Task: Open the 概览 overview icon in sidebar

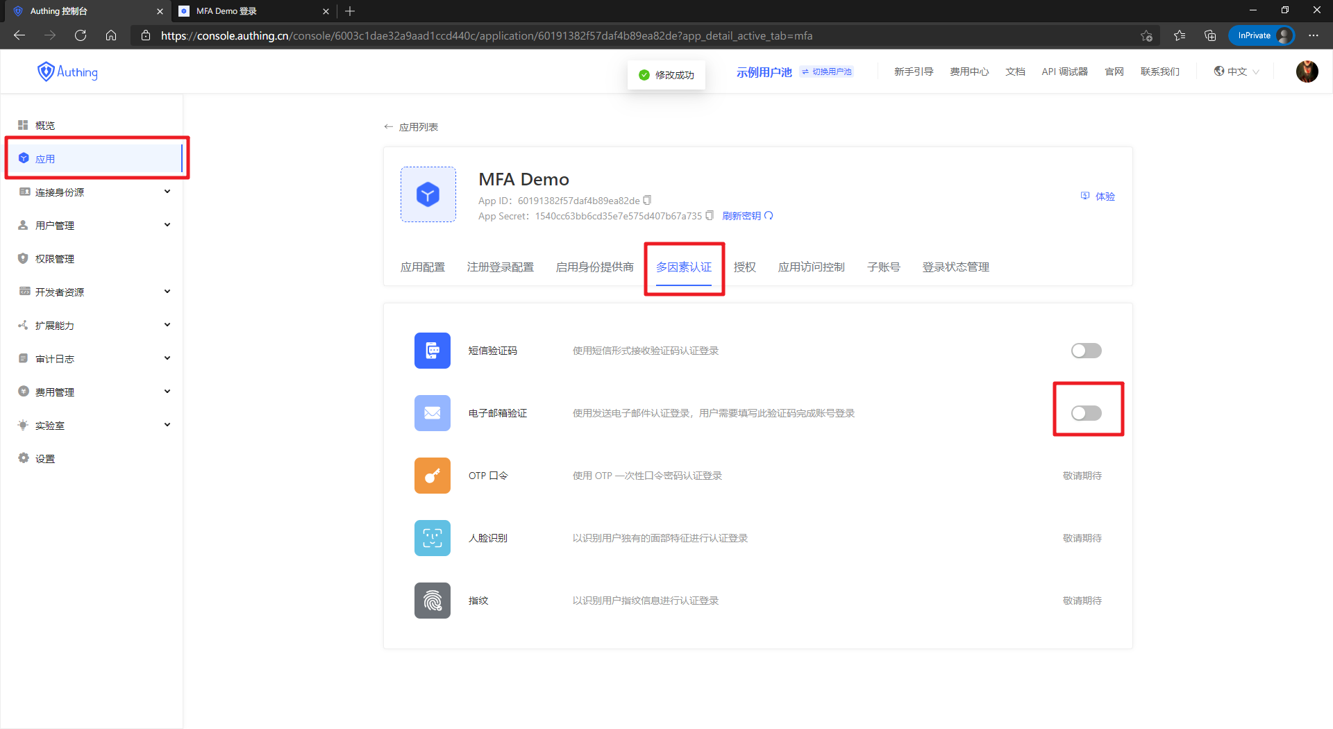Action: [23, 125]
